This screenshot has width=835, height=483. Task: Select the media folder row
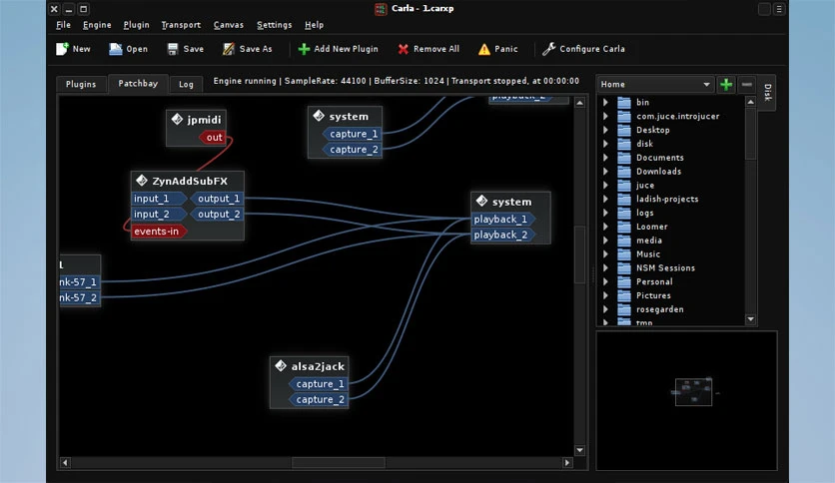(671, 241)
